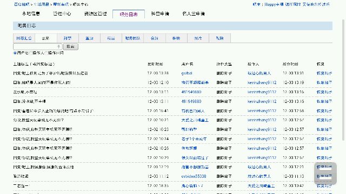Click the 搜索 search button
This screenshot has width=346, height=194.
pyautogui.click(x=71, y=47)
